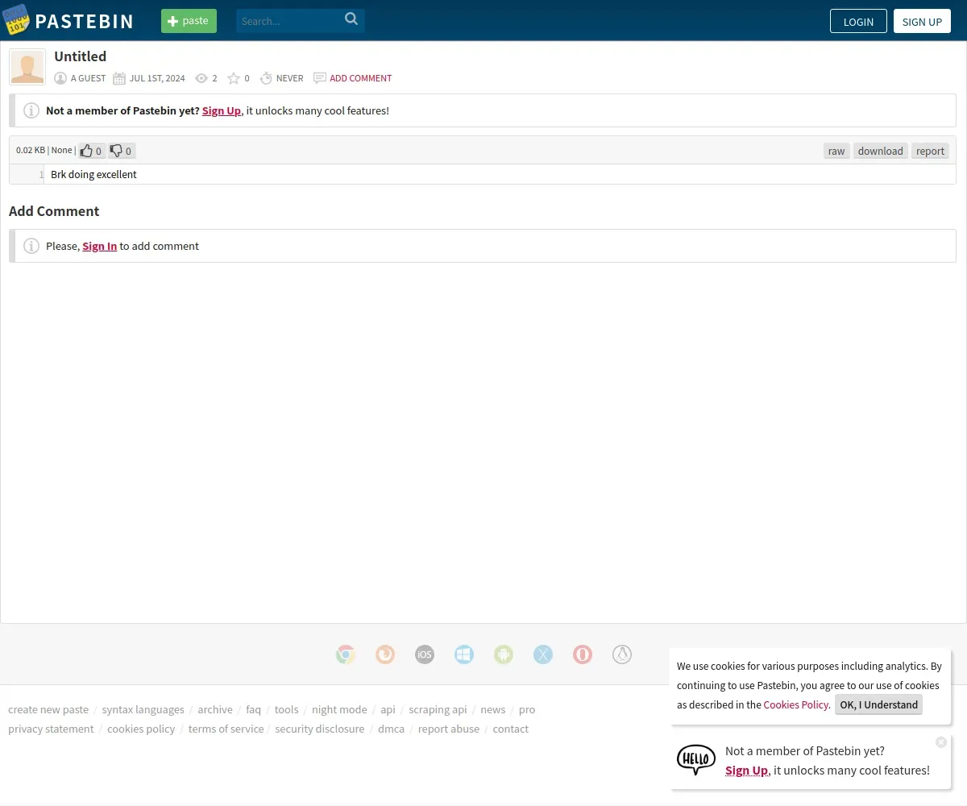Viewport: 967px width, 806px height.
Task: Open tools footer link
Action: (286, 709)
